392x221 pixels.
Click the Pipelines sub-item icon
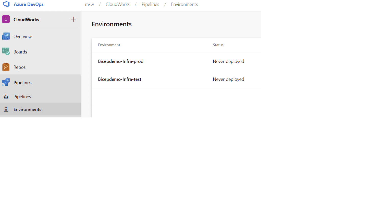pyautogui.click(x=6, y=96)
